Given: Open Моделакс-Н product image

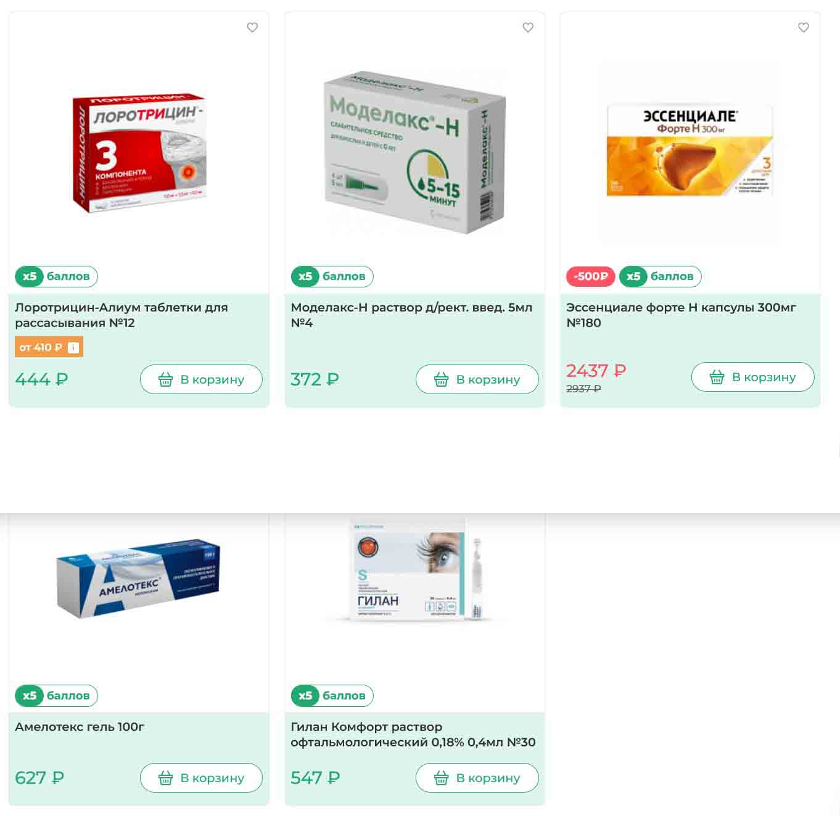Looking at the screenshot, I should point(414,152).
